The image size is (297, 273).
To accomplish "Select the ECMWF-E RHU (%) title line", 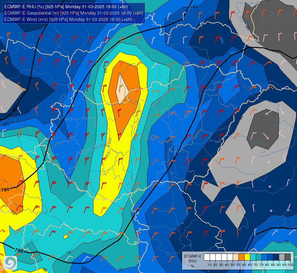I will coord(66,7).
